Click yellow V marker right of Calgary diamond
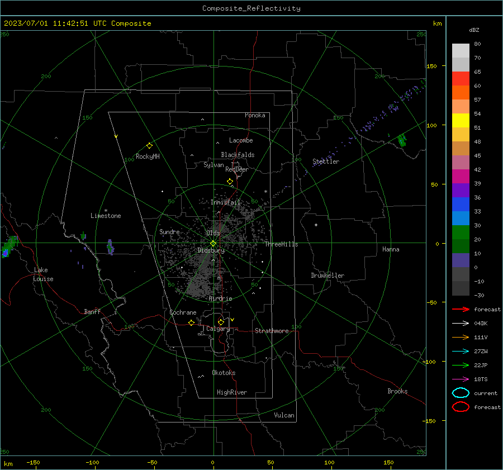Viewport: 503px width, 470px height. click(232, 320)
